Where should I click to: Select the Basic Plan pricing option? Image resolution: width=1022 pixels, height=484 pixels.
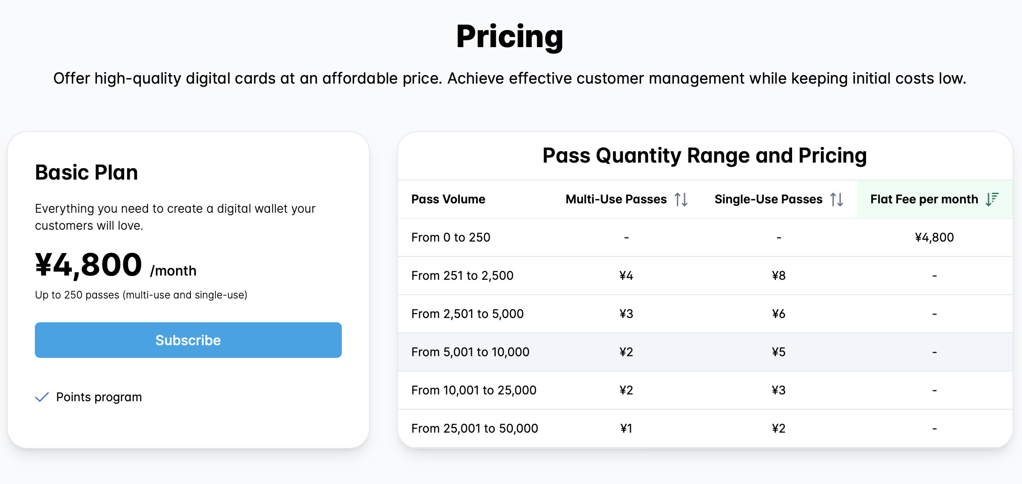[x=188, y=340]
